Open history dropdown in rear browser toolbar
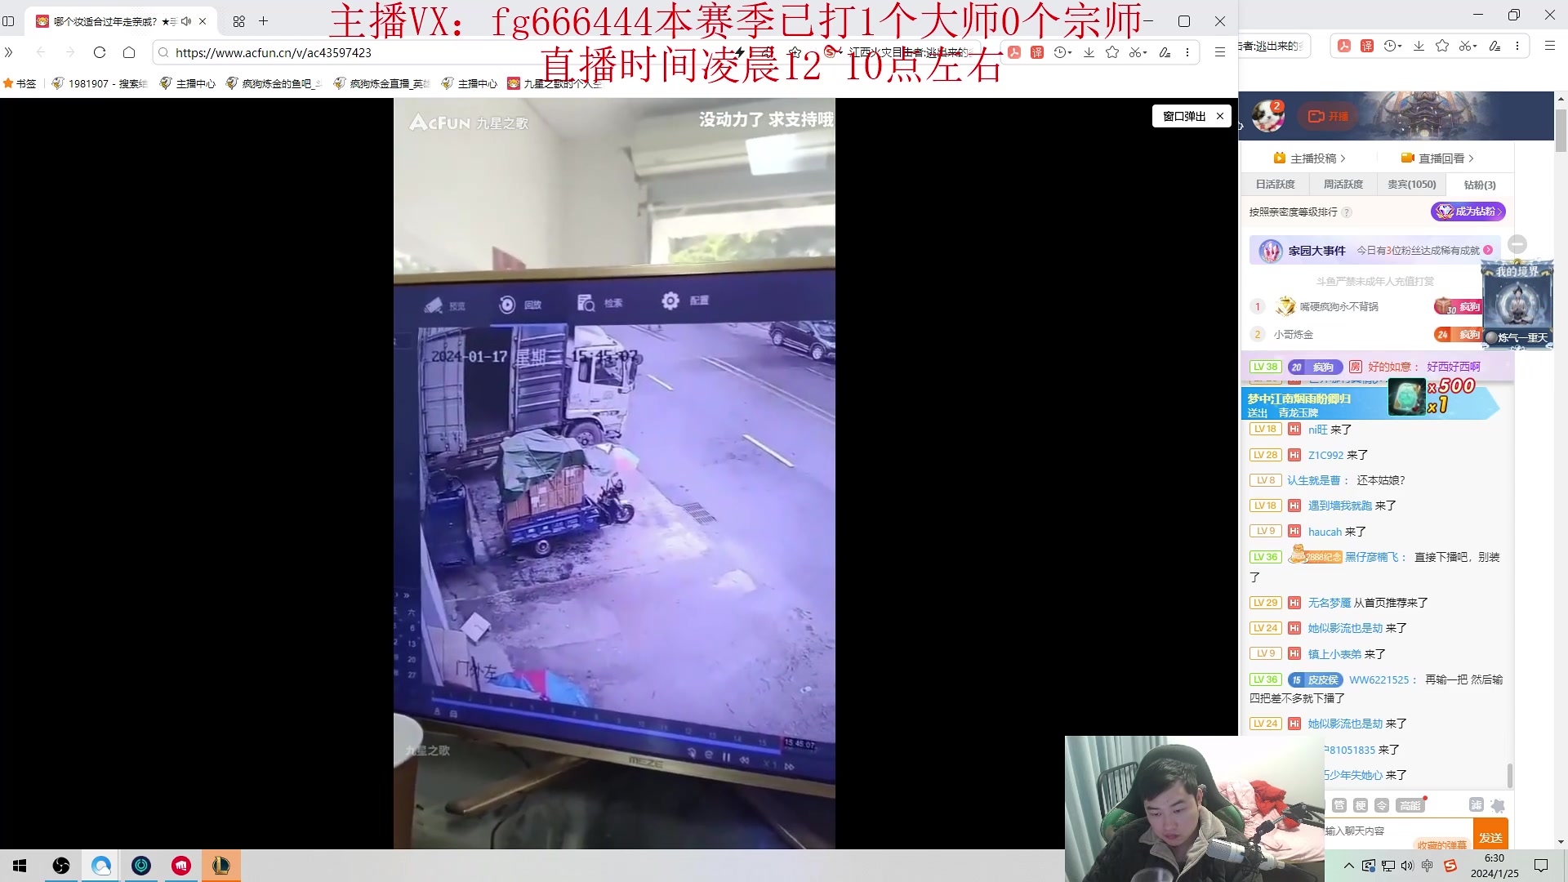1568x882 pixels. pos(1392,46)
